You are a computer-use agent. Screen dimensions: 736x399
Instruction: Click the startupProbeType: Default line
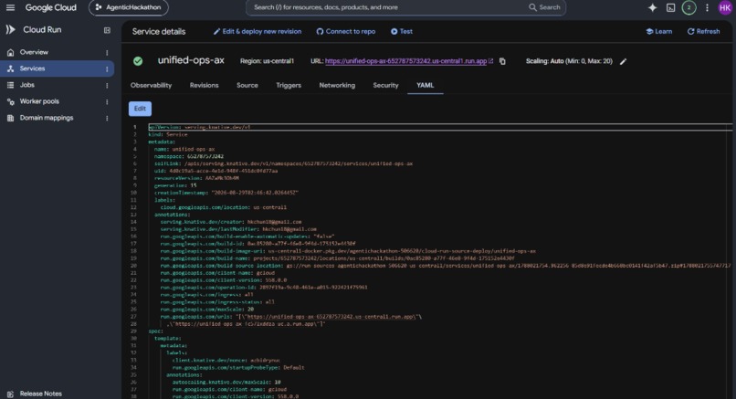point(238,368)
